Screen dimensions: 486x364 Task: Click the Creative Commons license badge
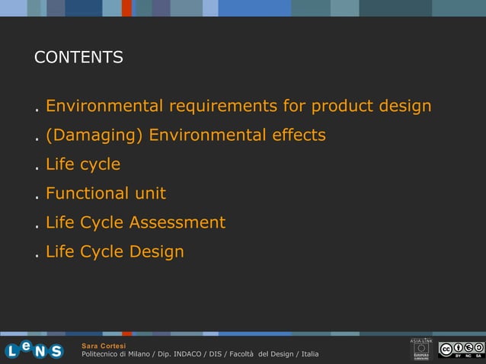[461, 350]
